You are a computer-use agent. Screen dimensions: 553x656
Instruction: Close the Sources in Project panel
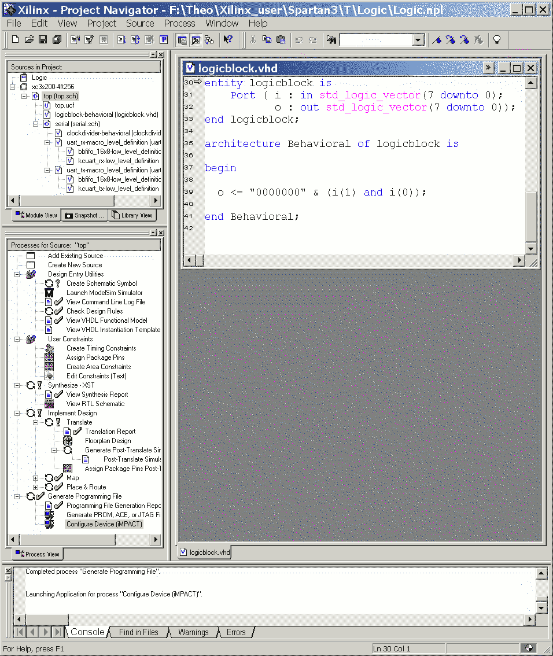[161, 55]
